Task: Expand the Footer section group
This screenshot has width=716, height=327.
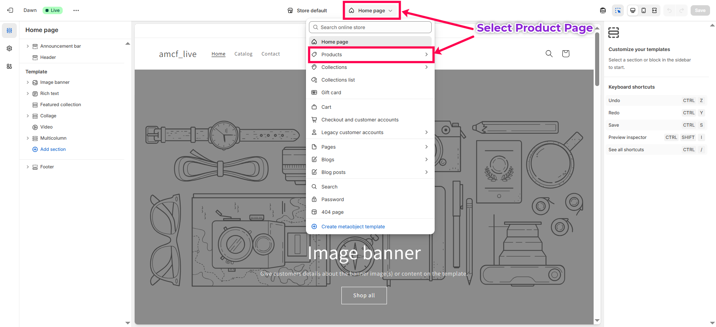Action: click(x=28, y=167)
